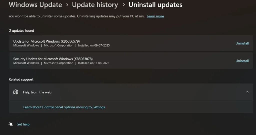Click the chevron after Windows Update breadcrumb
The image size is (256, 135).
(67, 5)
